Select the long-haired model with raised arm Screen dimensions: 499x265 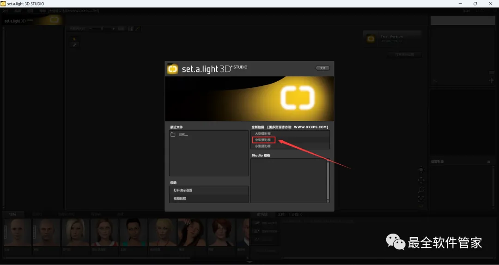pos(192,232)
